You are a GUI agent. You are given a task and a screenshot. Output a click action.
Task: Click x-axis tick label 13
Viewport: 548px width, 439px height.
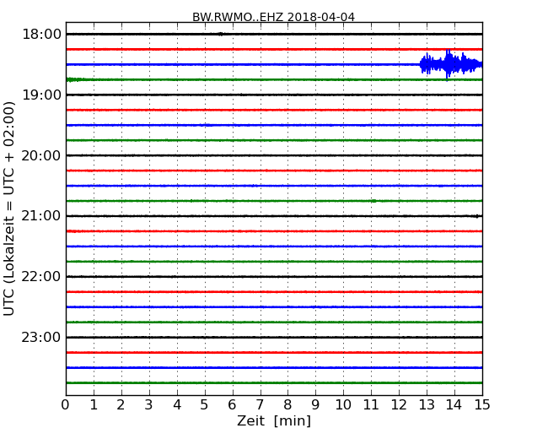coord(427,405)
